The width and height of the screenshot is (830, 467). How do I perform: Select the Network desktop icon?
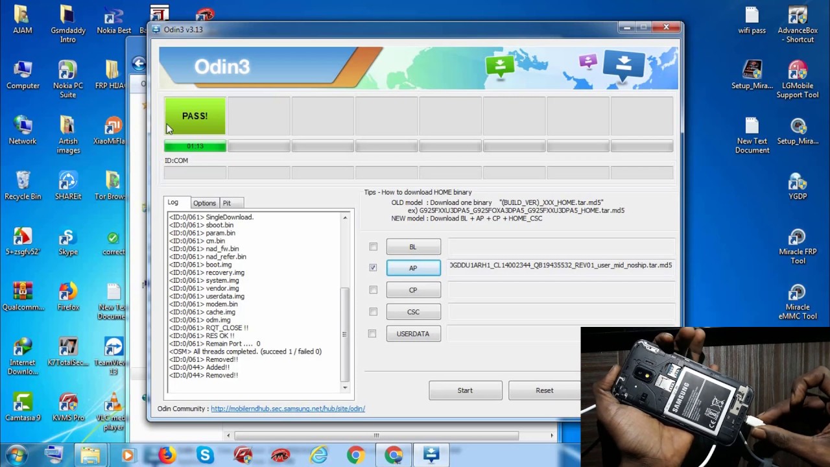23,130
